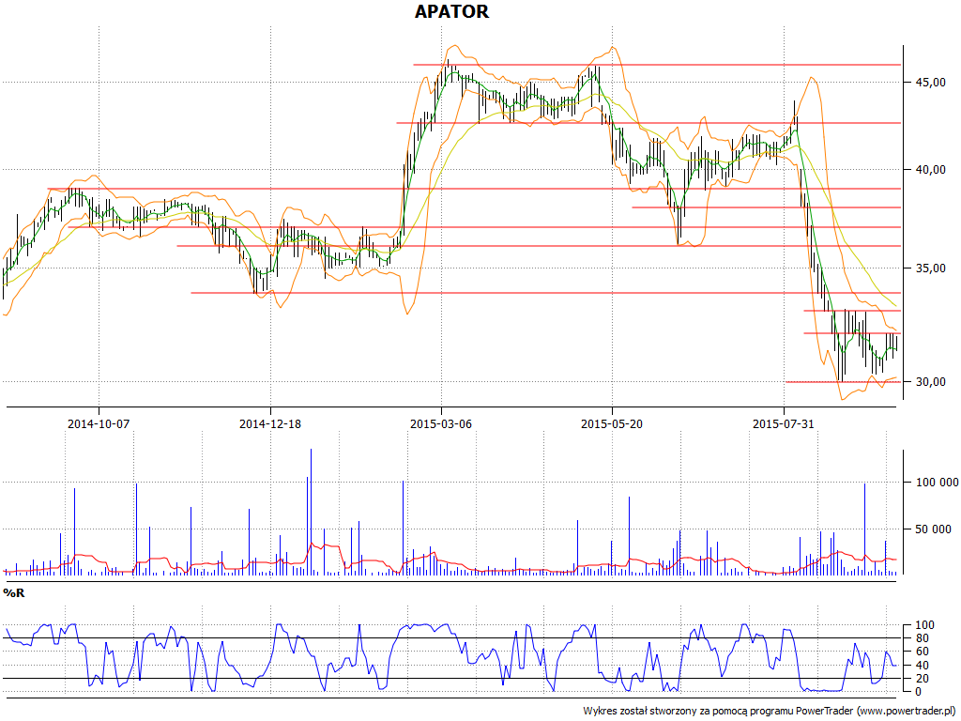Select the 2015-03-06 date label
Screen dimensions: 961x721
point(441,423)
